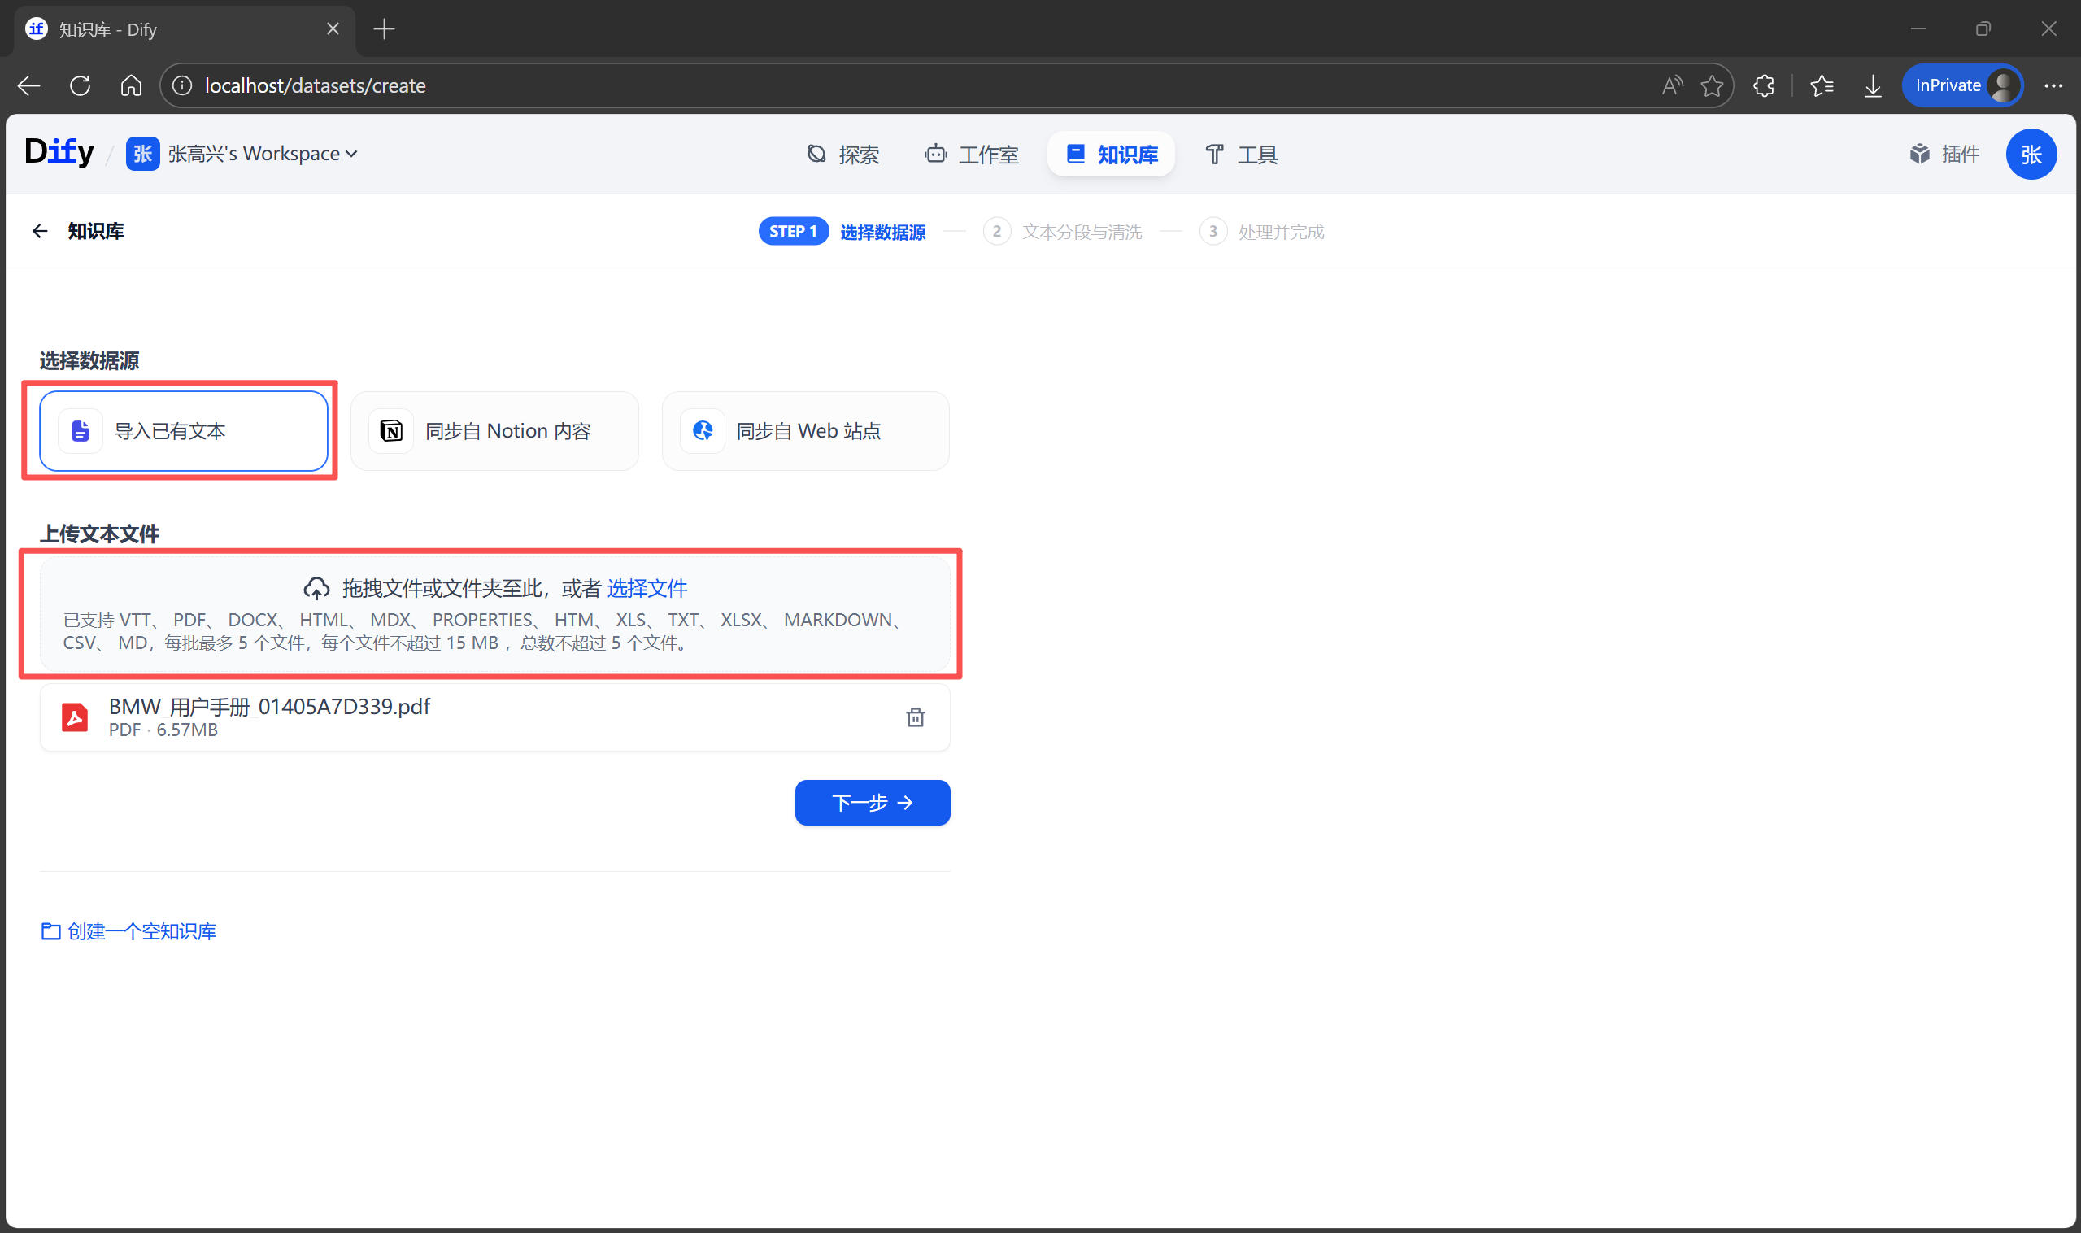Switch to the 工作室 tab
The image size is (2081, 1233).
[x=971, y=155]
